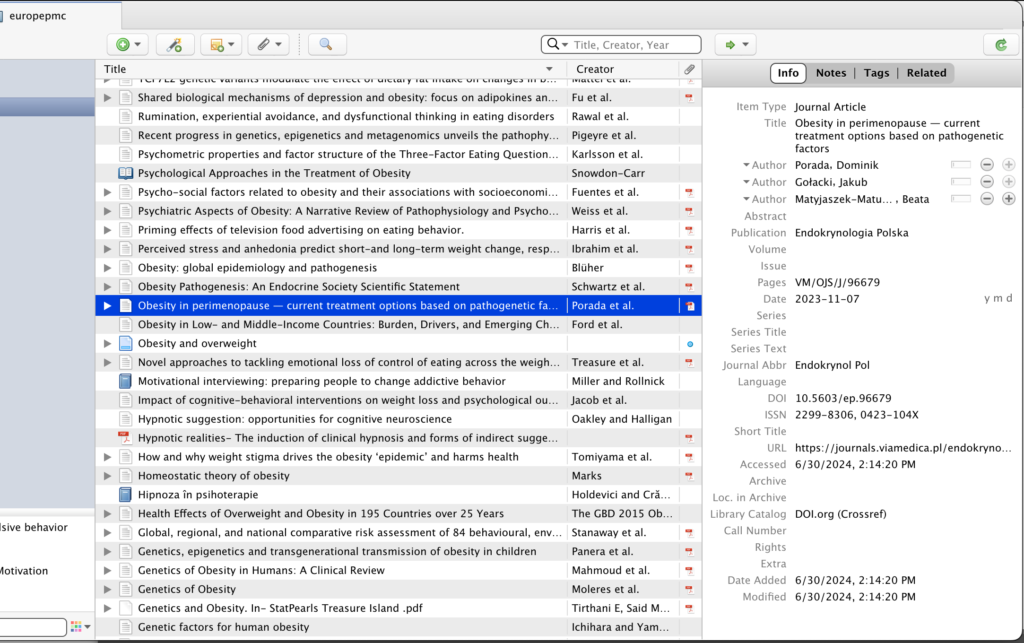
Task: Click the Locate green arrow icon
Action: tap(730, 44)
